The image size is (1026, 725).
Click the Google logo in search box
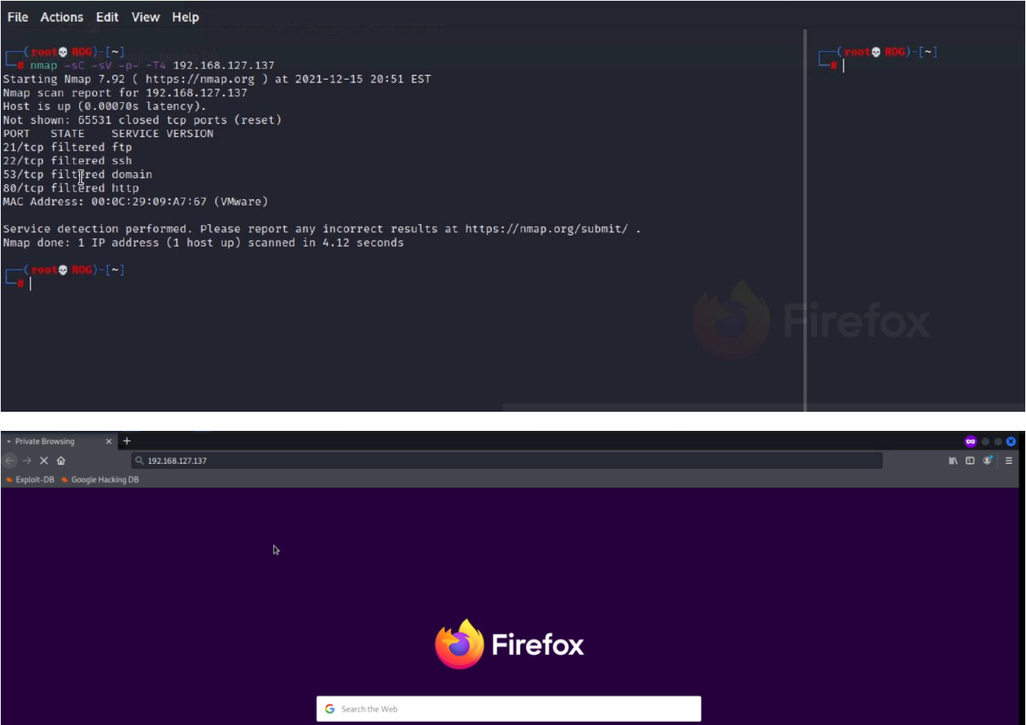pyautogui.click(x=330, y=709)
